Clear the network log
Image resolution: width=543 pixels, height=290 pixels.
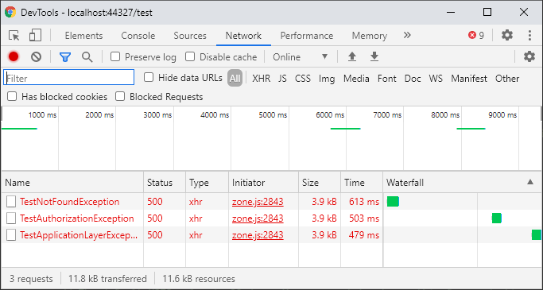pyautogui.click(x=36, y=56)
